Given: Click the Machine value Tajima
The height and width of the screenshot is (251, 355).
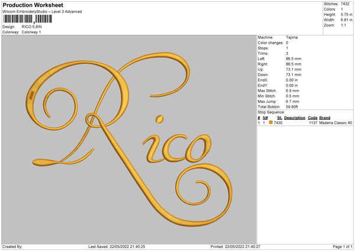Looking at the screenshot, I should click(x=291, y=37).
